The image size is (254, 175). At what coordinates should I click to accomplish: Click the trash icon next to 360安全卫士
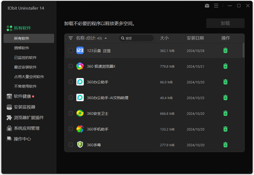[225, 113]
